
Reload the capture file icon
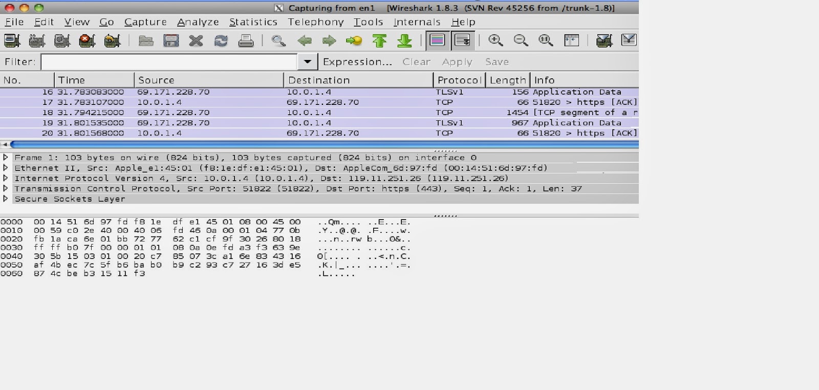tap(221, 40)
